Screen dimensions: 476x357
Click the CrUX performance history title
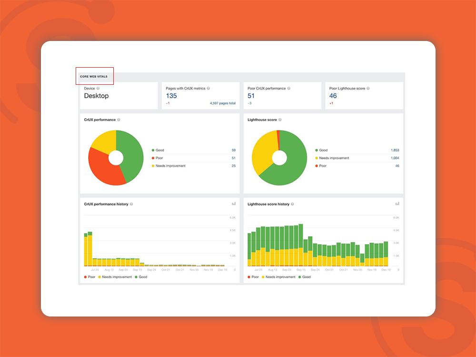106,204
